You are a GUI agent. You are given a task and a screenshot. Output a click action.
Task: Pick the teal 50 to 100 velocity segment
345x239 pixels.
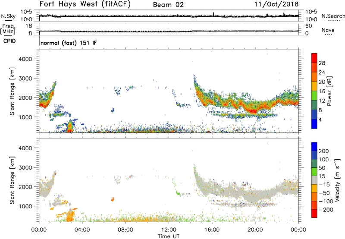pos(314,164)
